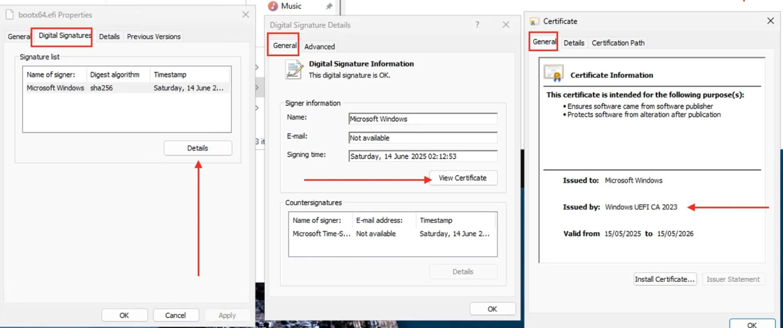Click the certificate ribbon icon in Certificate Information
Image resolution: width=783 pixels, height=328 pixels.
tap(553, 74)
